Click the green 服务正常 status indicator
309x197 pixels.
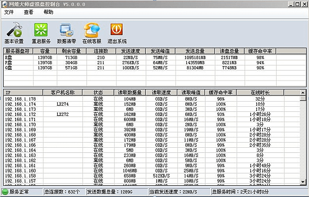click(x=5, y=192)
